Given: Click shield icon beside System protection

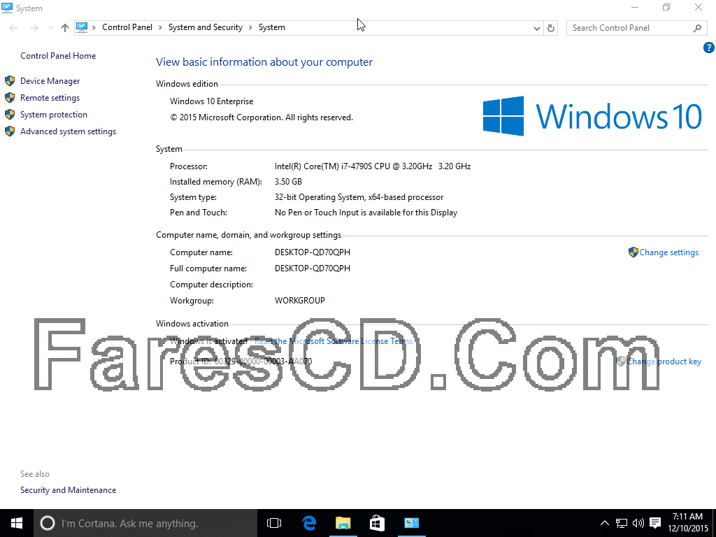Looking at the screenshot, I should click(x=10, y=115).
